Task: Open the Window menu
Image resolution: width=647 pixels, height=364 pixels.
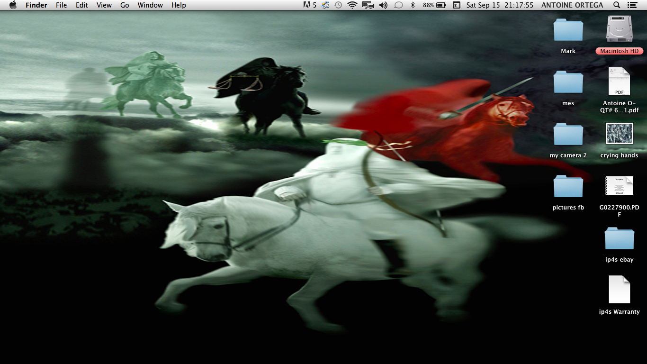Action: coord(150,5)
